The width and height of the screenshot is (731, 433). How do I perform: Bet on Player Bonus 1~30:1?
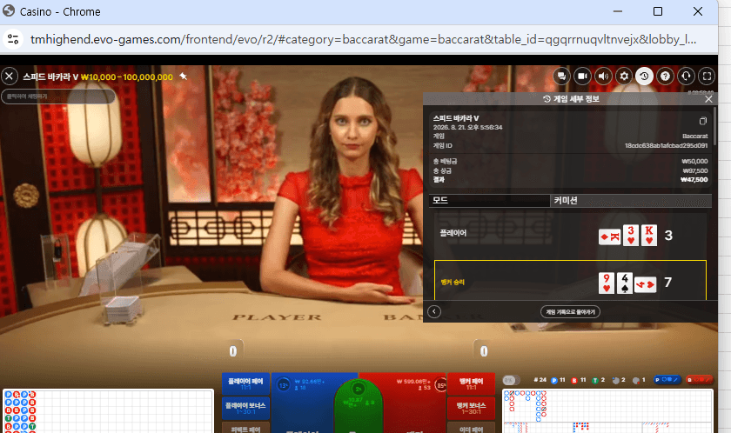click(245, 409)
